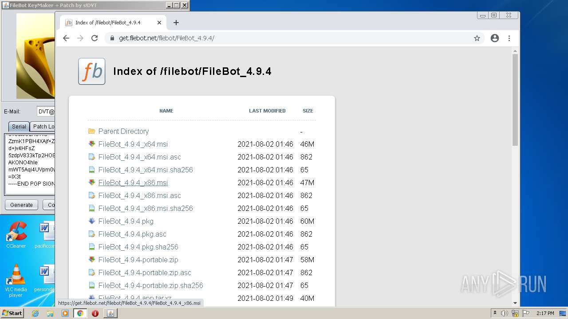
Task: Click the icon beside FileBot_4.9.4.pkg
Action: [92, 221]
